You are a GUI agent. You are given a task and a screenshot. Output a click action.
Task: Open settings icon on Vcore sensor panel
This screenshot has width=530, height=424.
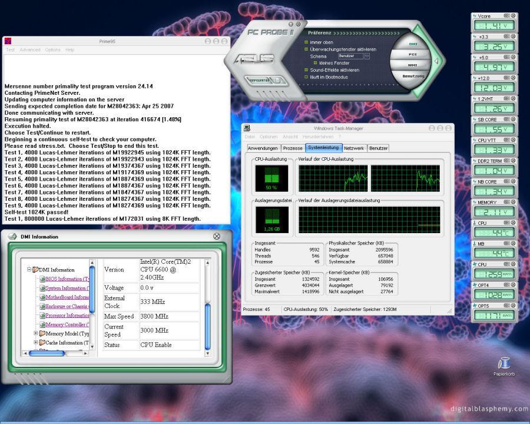coord(506,15)
